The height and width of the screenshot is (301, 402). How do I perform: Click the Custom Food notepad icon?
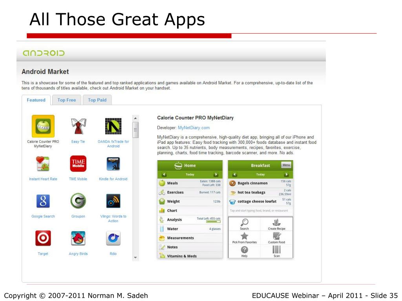point(277,236)
